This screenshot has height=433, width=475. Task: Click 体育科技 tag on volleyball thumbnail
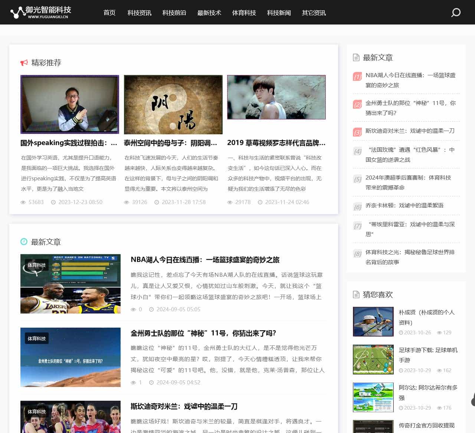37,411
